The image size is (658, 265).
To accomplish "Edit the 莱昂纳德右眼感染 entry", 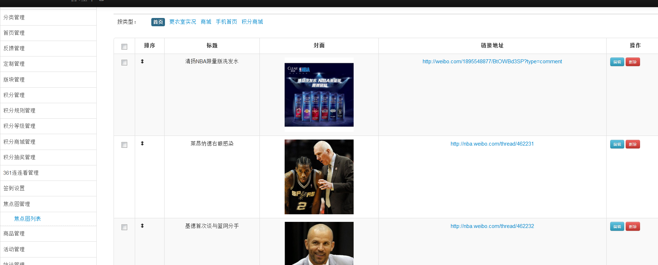I will click(x=617, y=144).
